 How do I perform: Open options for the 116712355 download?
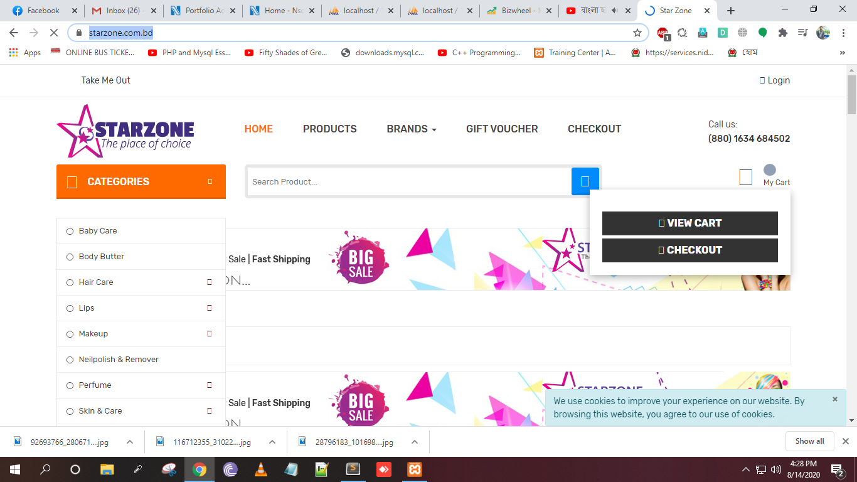(x=272, y=442)
